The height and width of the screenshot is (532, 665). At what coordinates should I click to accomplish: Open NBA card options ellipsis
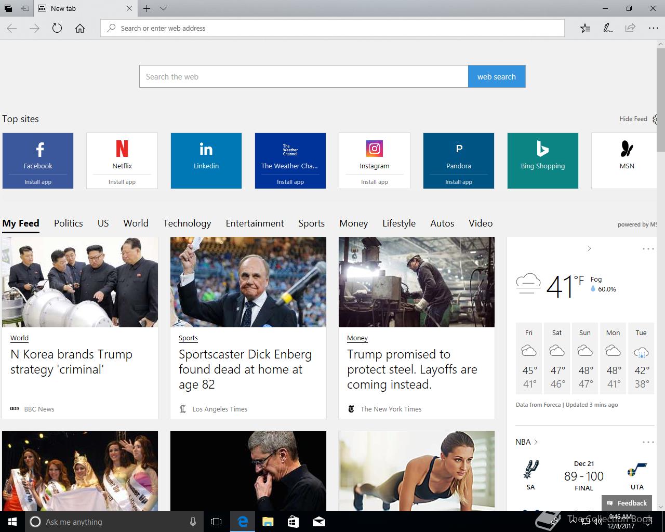(x=648, y=442)
